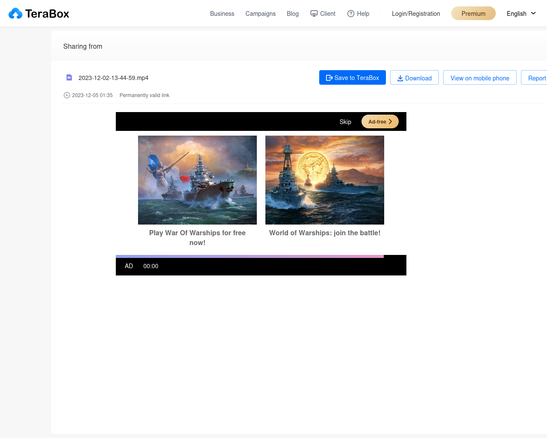547x438 pixels.
Task: Click the video file type icon
Action: coord(69,77)
